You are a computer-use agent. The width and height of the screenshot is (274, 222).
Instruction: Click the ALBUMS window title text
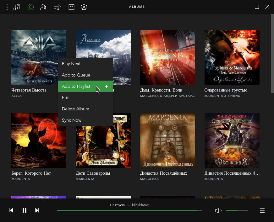pyautogui.click(x=137, y=7)
